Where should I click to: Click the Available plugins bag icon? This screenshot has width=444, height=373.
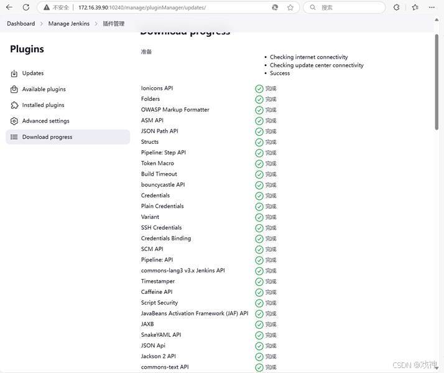14,89
